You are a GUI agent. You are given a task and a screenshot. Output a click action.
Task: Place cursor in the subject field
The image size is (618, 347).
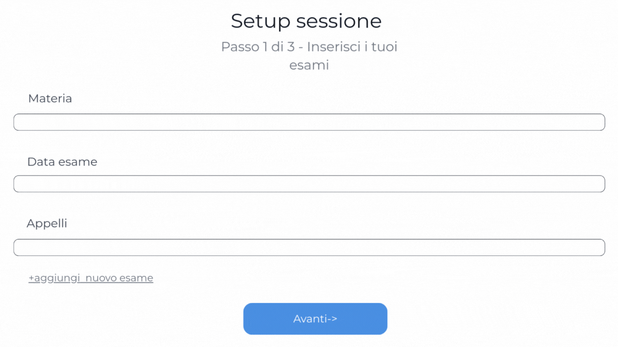(x=309, y=122)
